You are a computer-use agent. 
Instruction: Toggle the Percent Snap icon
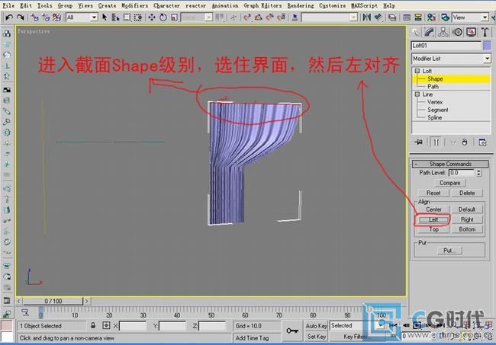pos(269,18)
